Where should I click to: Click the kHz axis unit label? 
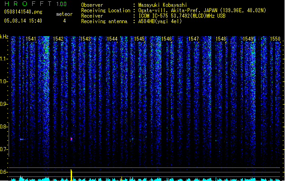tap(4, 37)
